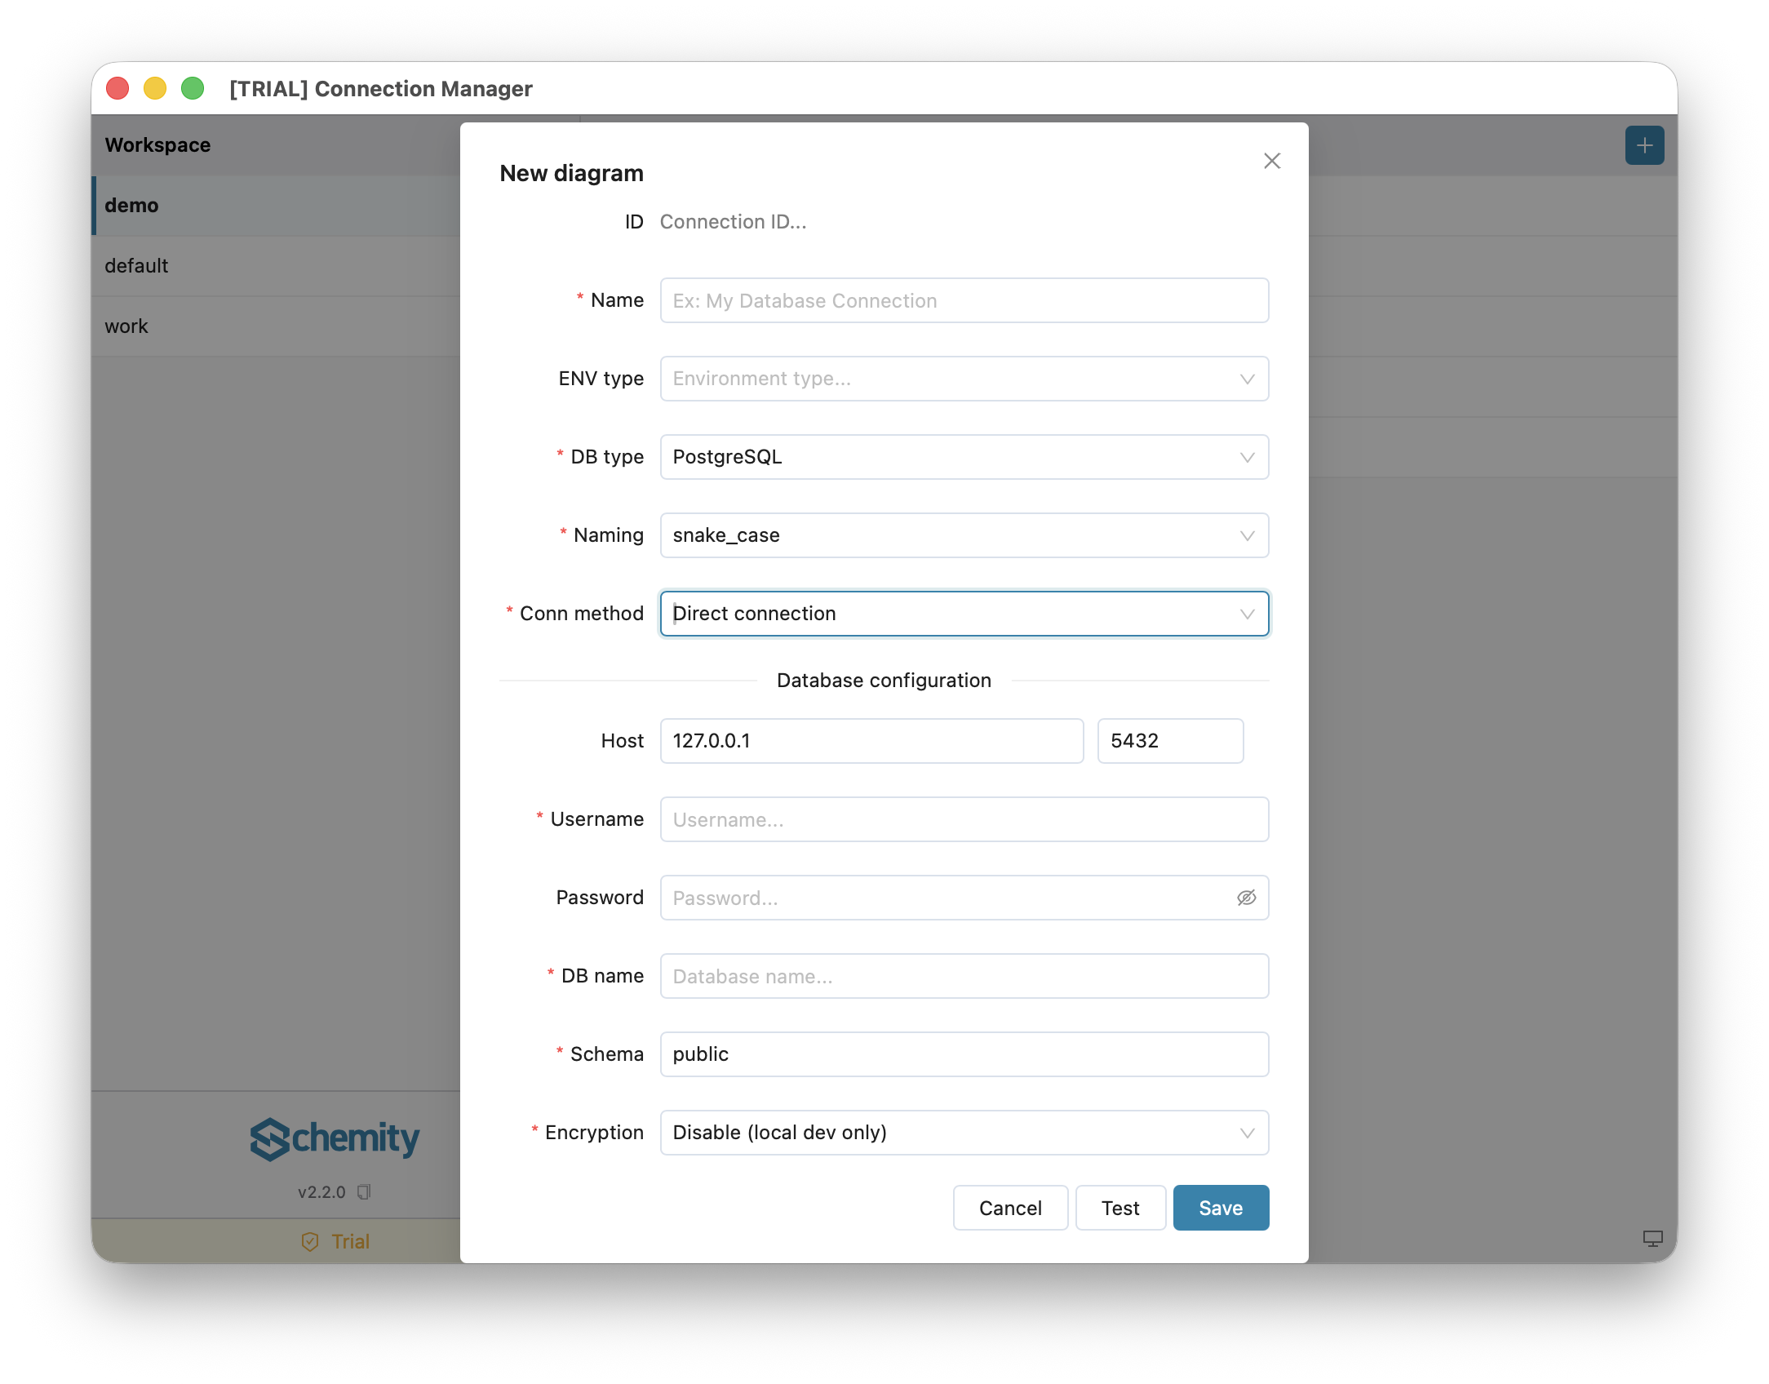Open the ENV type dropdown

coord(964,379)
